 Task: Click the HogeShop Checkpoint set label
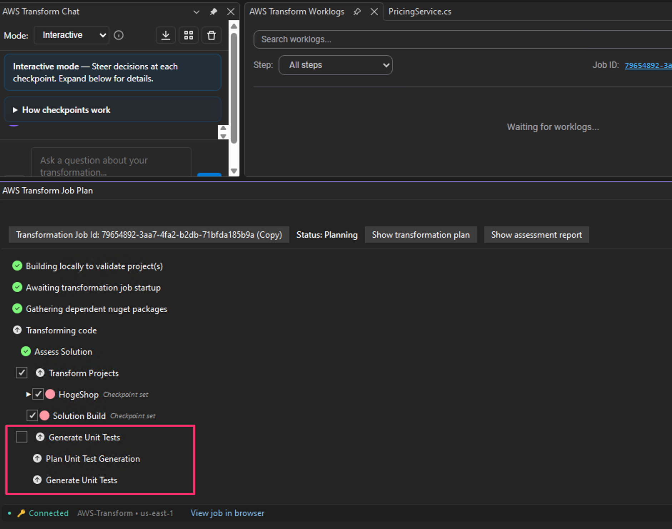tap(126, 394)
